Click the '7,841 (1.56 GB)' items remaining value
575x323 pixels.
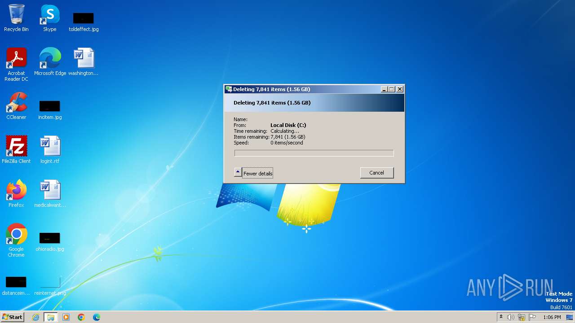(x=287, y=137)
